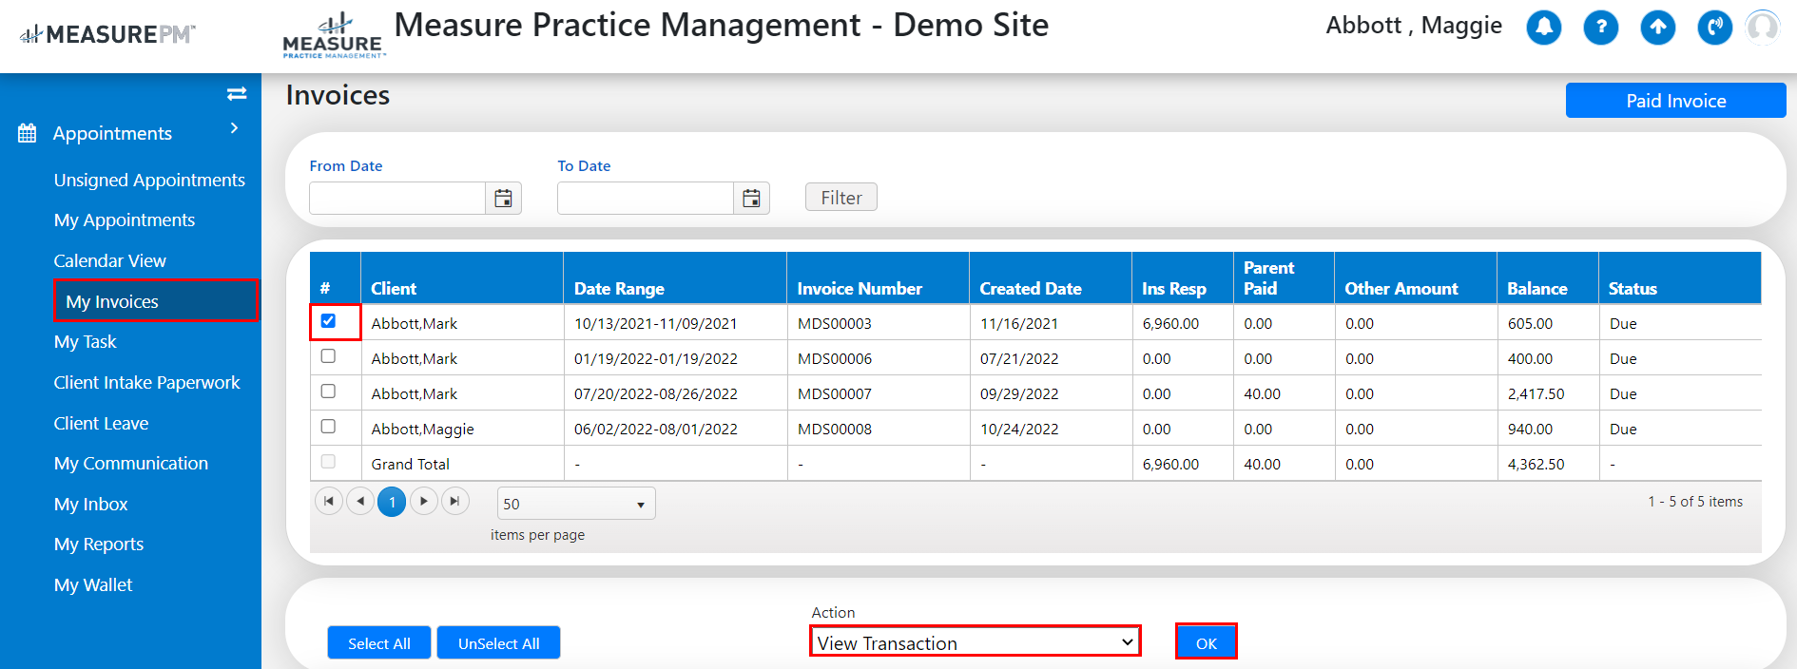Viewport: 1797px width, 669px height.
Task: Check the MDS00006 invoice checkbox
Action: (328, 355)
